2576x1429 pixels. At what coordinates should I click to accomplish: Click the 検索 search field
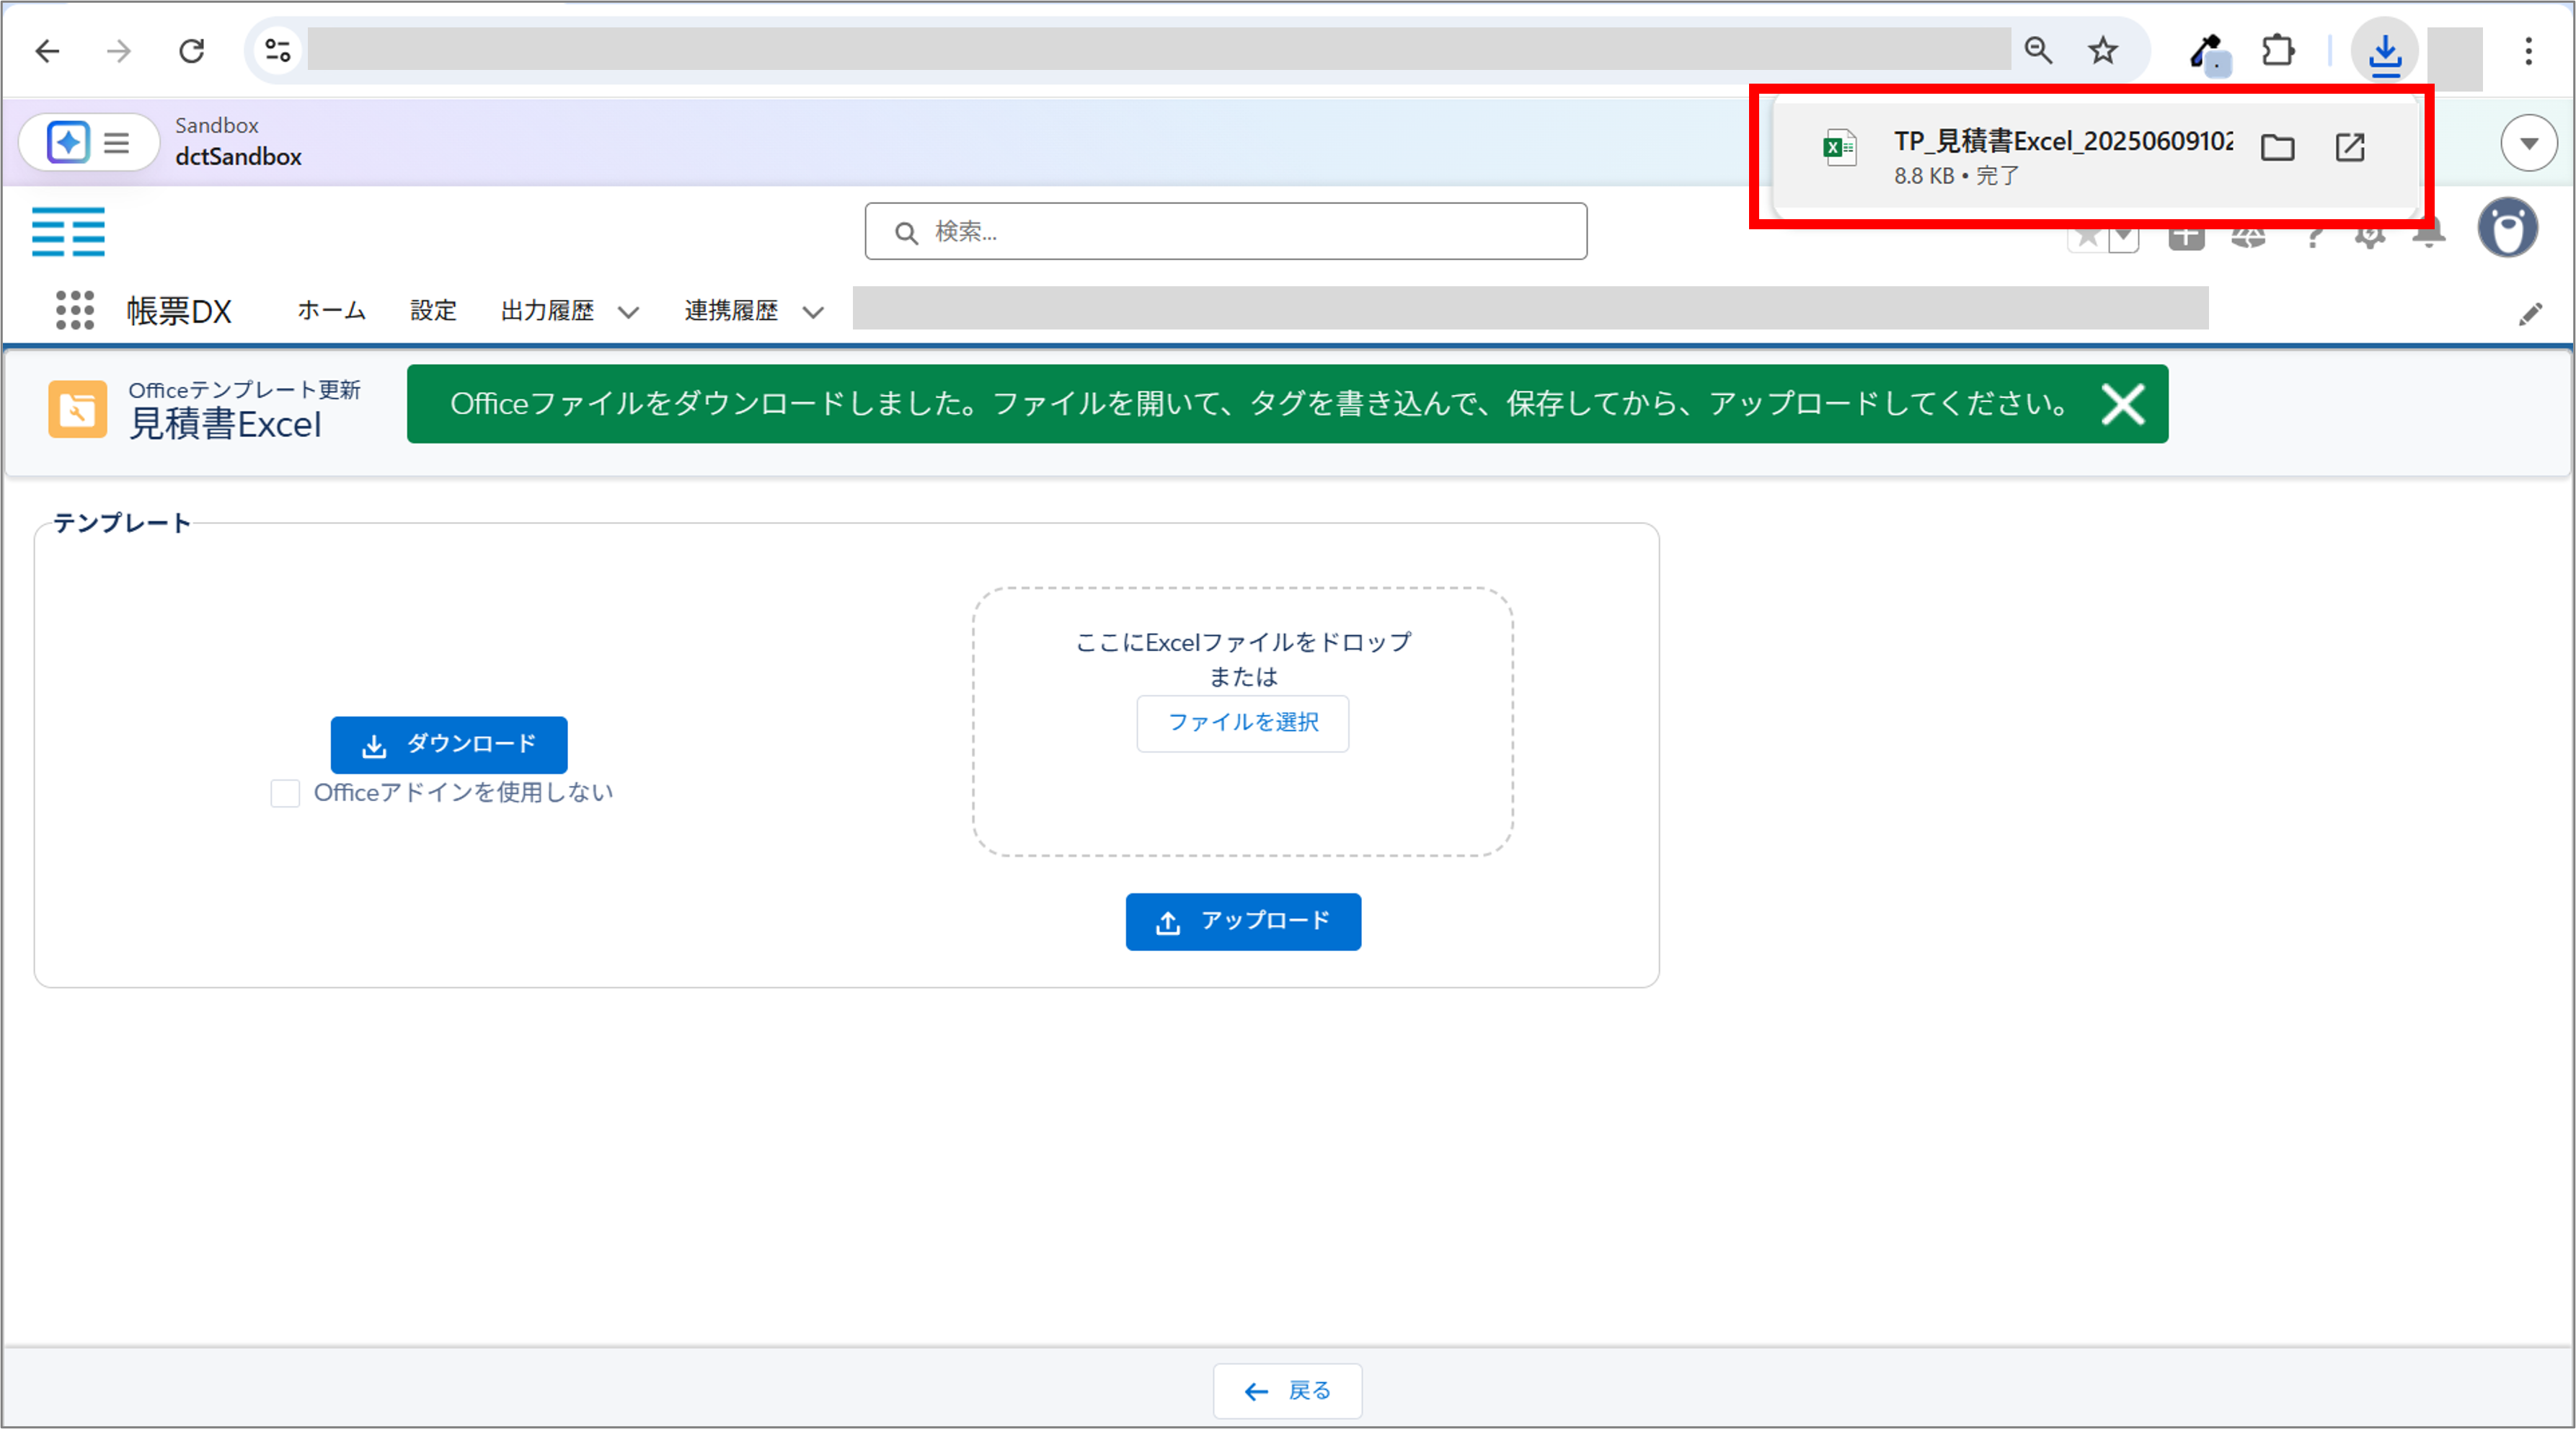click(x=1225, y=232)
